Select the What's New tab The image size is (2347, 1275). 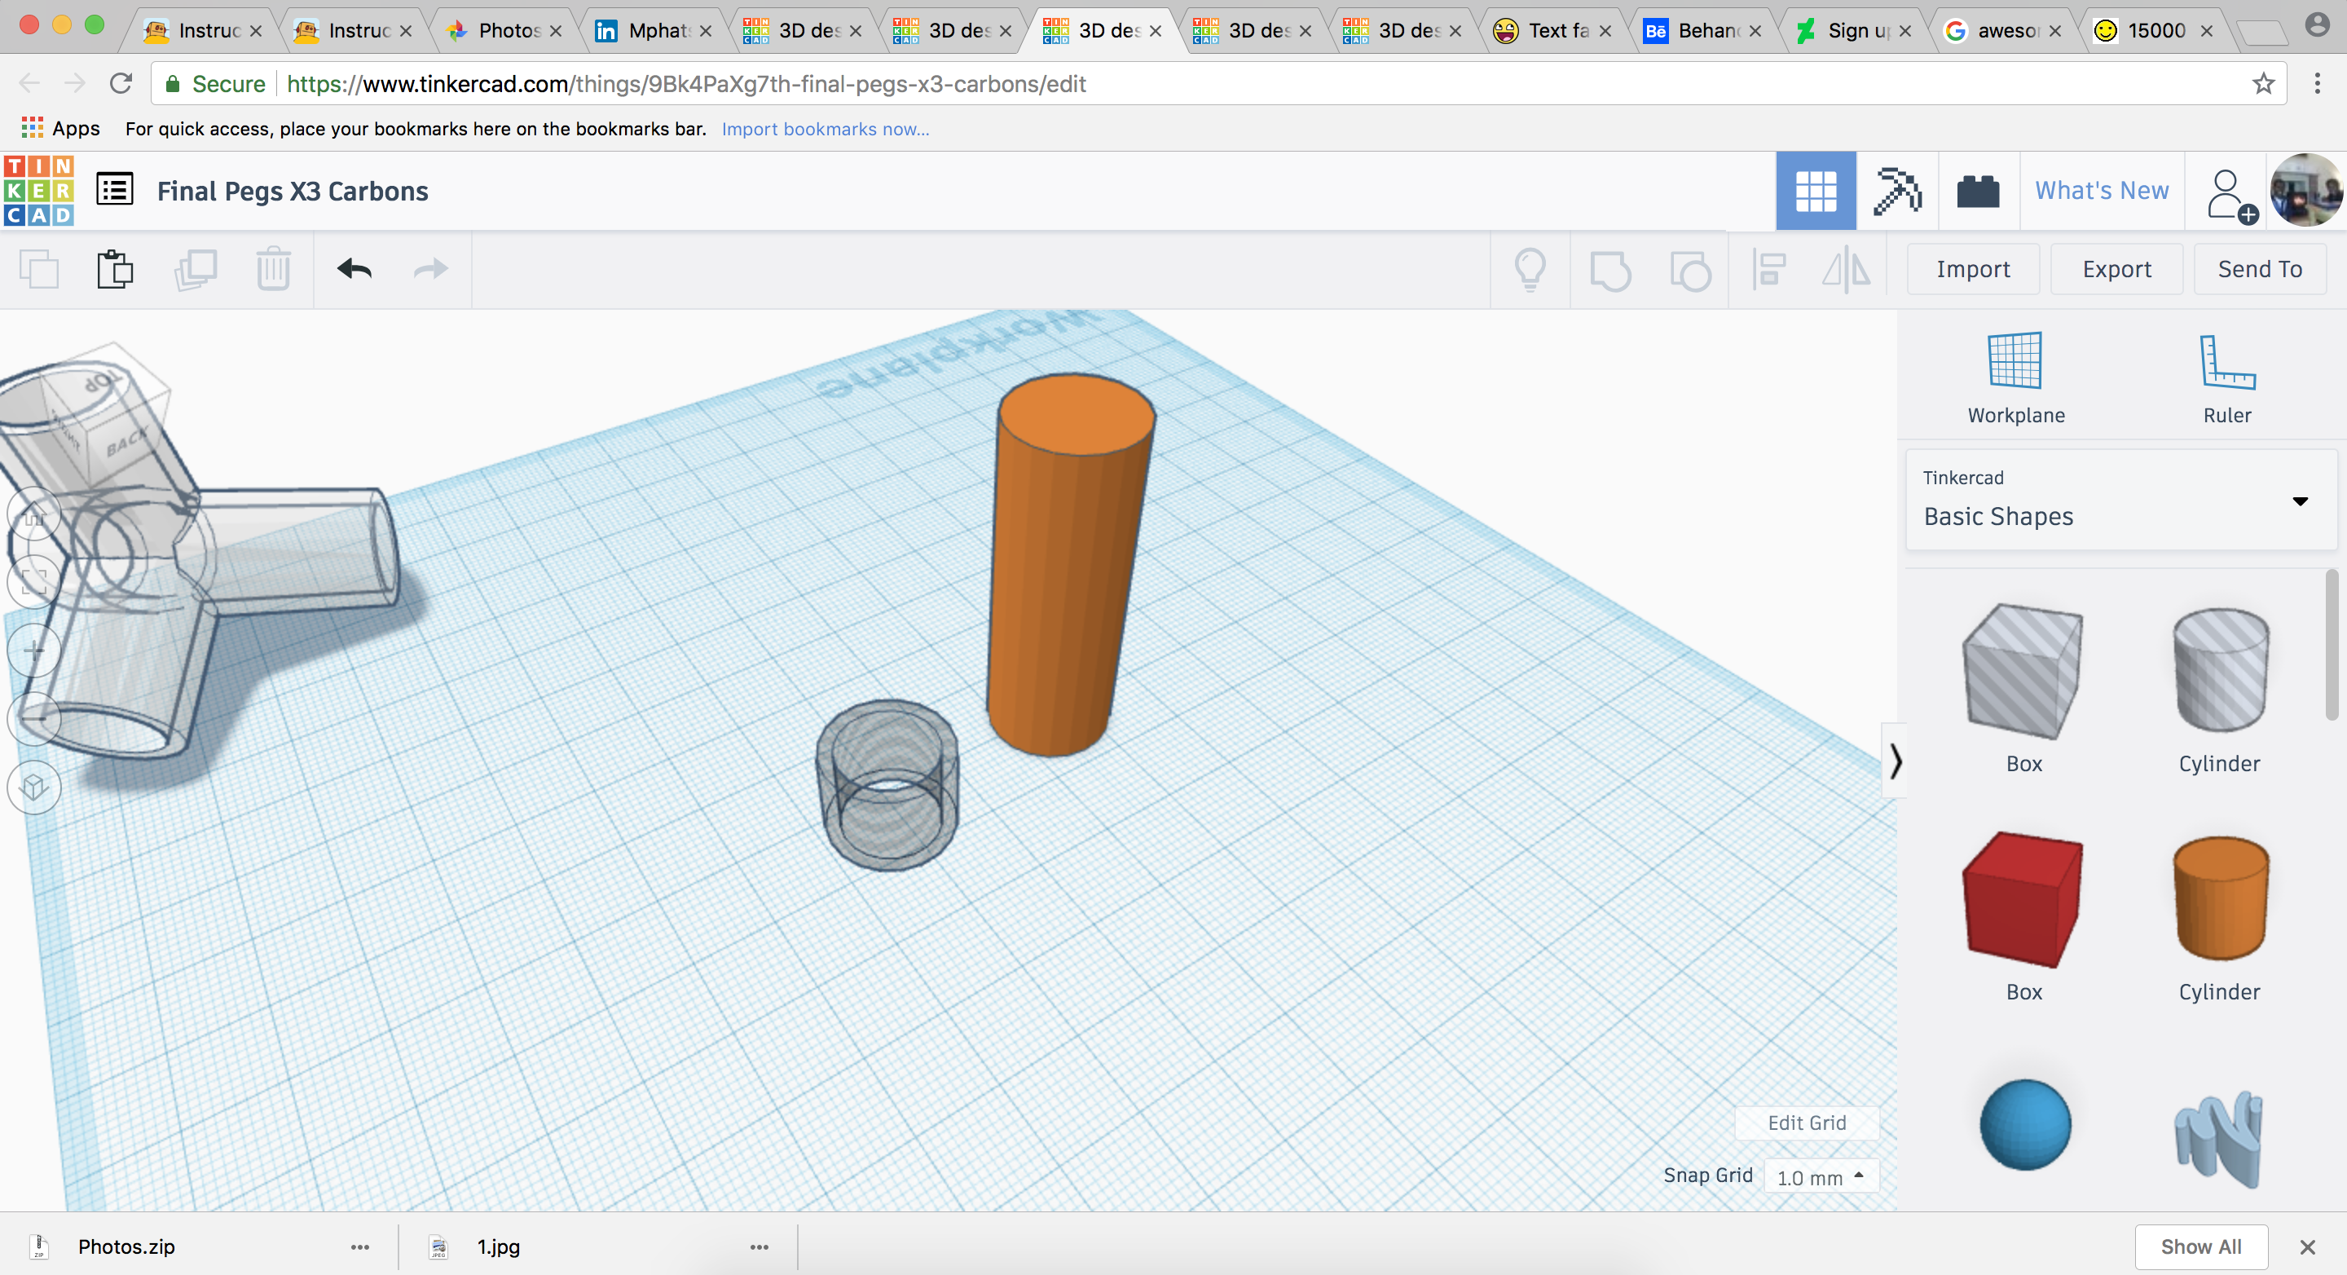pos(2101,188)
